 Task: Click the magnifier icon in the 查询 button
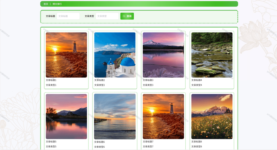(x=124, y=16)
